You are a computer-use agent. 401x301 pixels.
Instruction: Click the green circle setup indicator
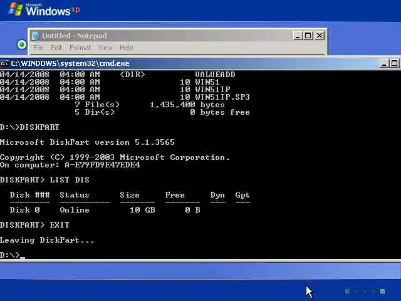pos(22,45)
